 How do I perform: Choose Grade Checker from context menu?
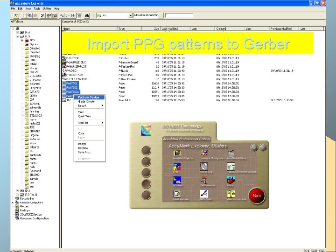pos(89,102)
